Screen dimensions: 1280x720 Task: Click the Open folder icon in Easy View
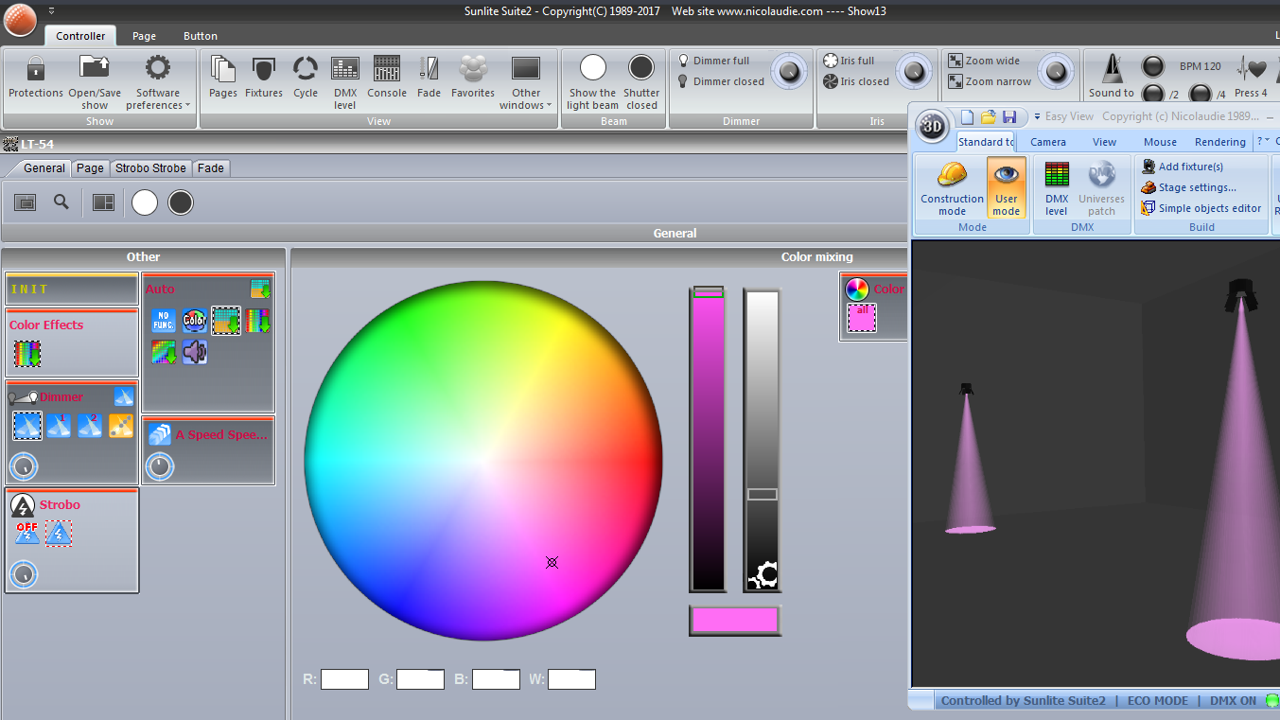coord(989,117)
